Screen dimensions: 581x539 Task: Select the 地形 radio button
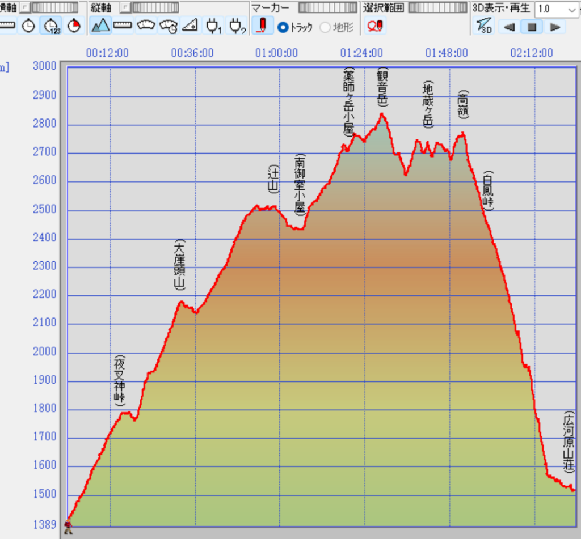[x=325, y=27]
